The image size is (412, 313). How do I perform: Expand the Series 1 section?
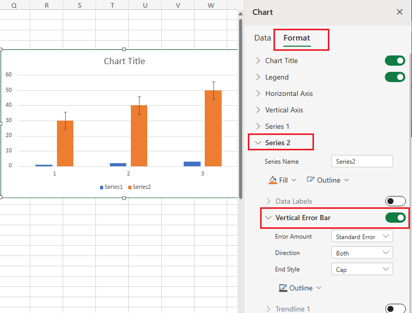click(258, 126)
